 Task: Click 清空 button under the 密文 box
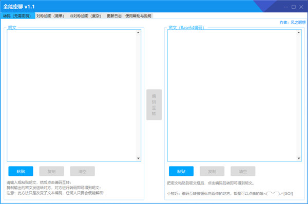(243, 171)
